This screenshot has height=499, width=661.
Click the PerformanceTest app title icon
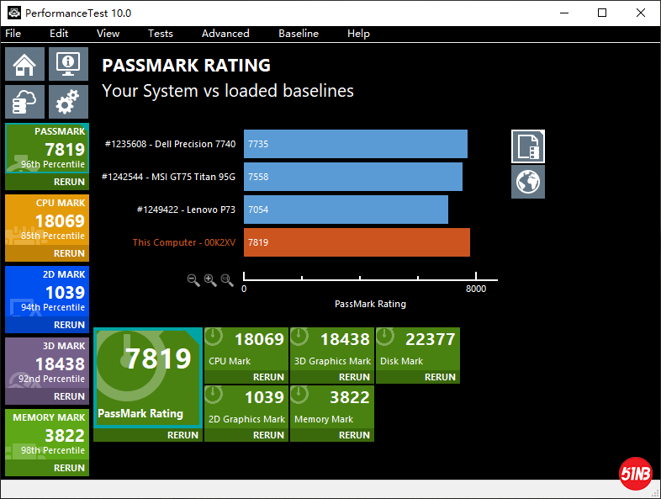coord(14,13)
